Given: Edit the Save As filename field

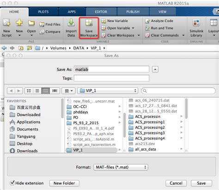Looking at the screenshot, I should pyautogui.click(x=111, y=69).
